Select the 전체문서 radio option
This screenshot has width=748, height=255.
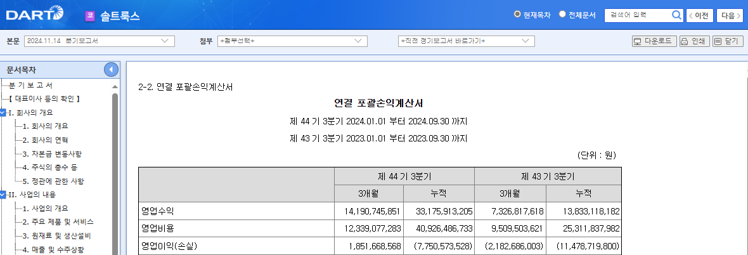point(562,15)
